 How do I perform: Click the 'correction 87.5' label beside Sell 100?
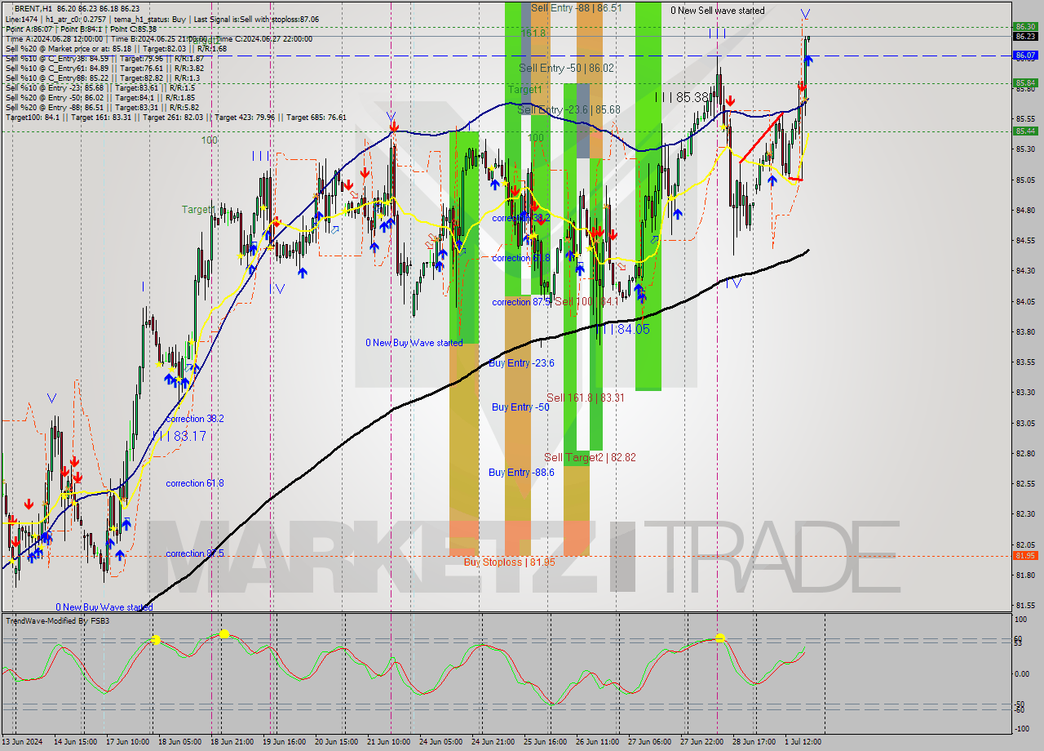click(x=521, y=302)
